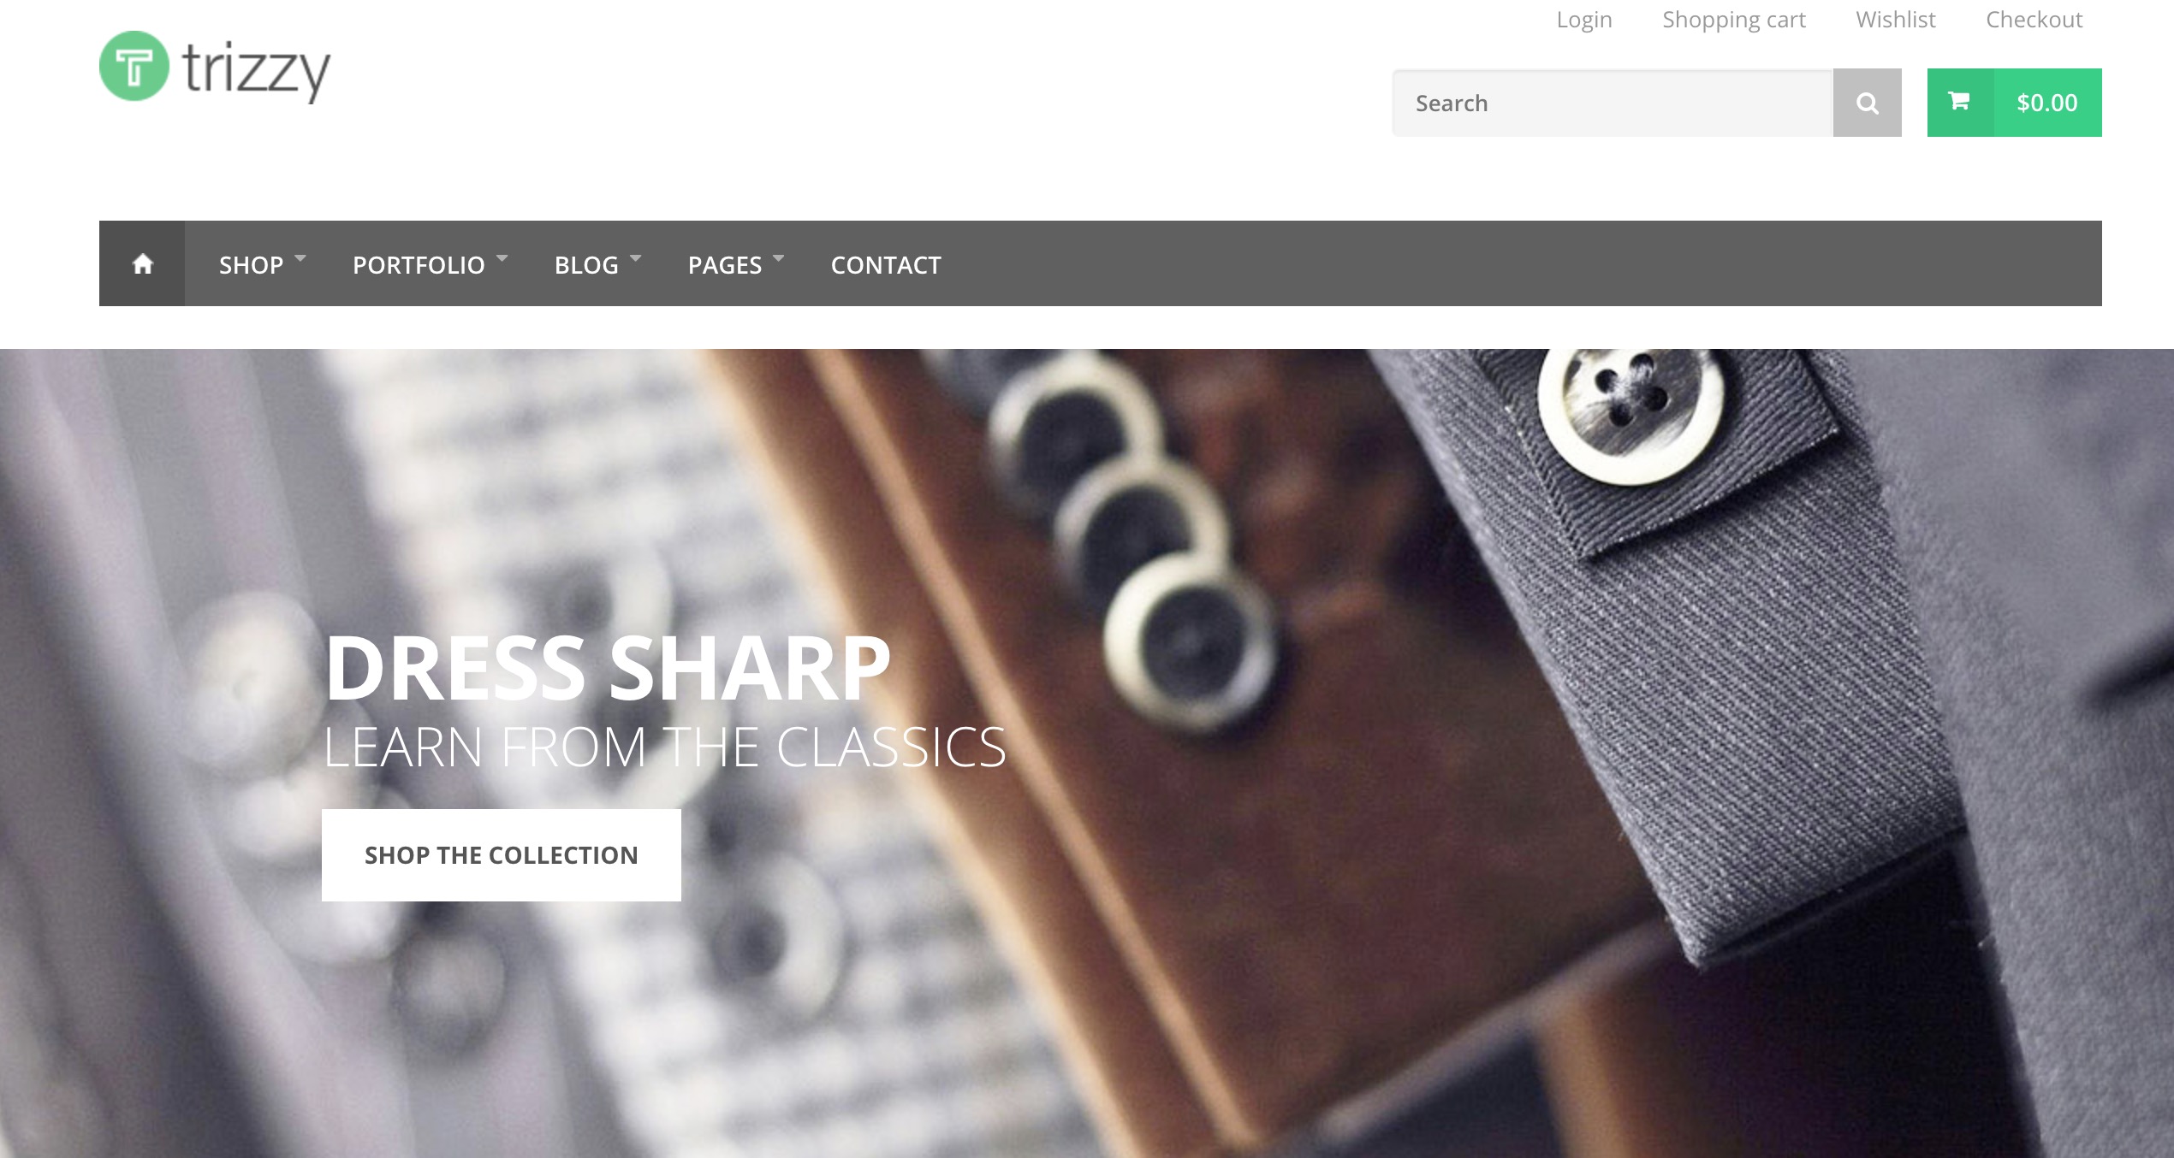The image size is (2174, 1158).
Task: Expand the Shop dropdown arrow
Action: (x=300, y=257)
